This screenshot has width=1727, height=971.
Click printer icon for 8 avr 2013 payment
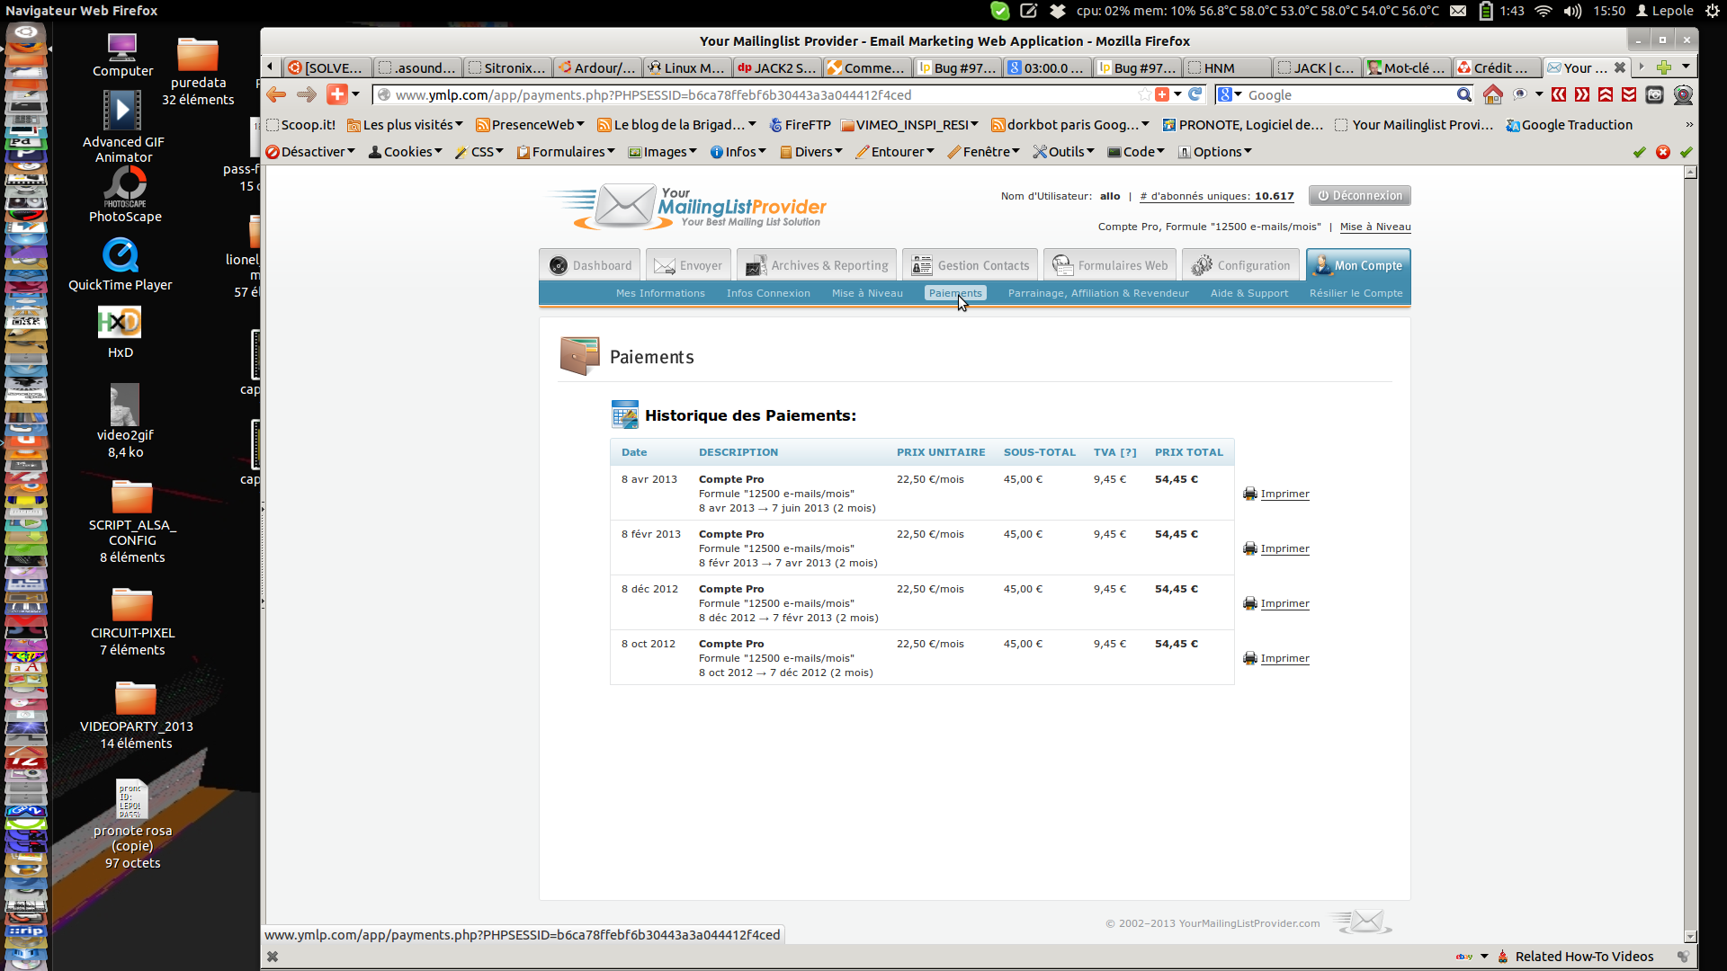(1249, 494)
